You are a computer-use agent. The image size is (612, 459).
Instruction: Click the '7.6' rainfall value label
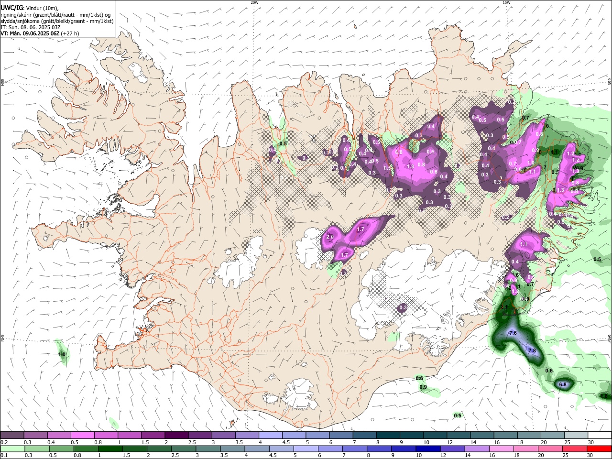(513, 333)
